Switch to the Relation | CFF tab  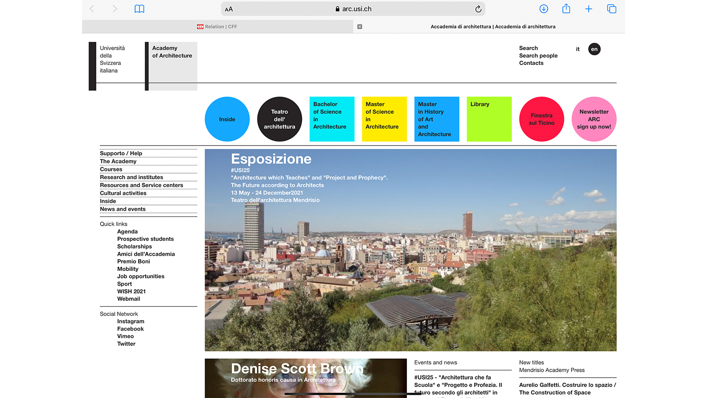coord(218,27)
